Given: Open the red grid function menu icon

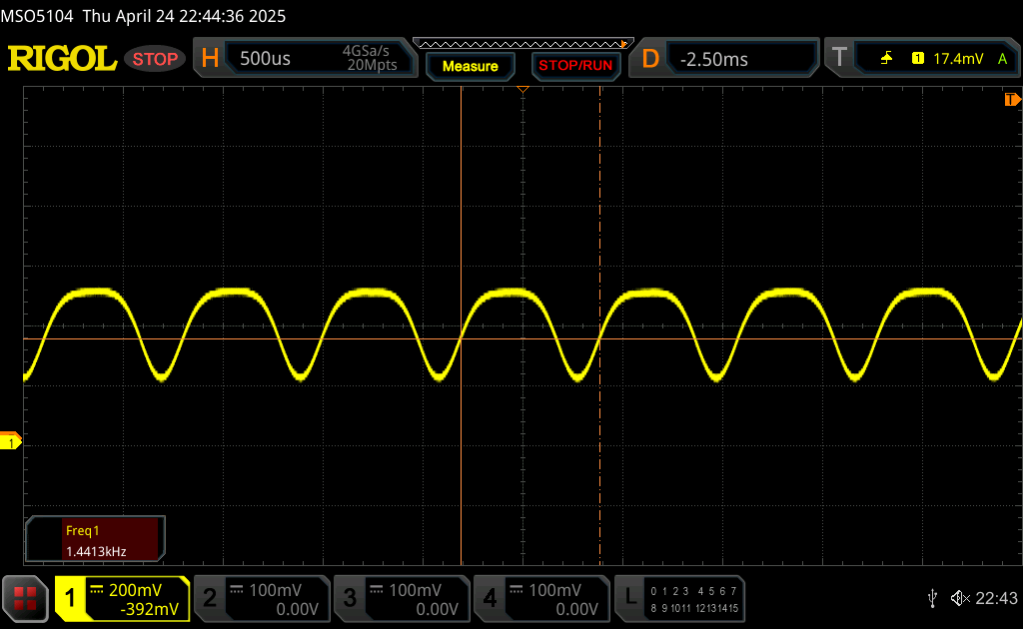Looking at the screenshot, I should [25, 599].
